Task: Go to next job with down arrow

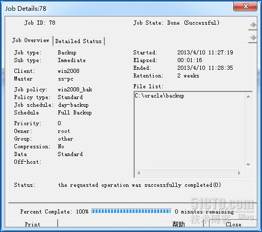Action: point(253,37)
